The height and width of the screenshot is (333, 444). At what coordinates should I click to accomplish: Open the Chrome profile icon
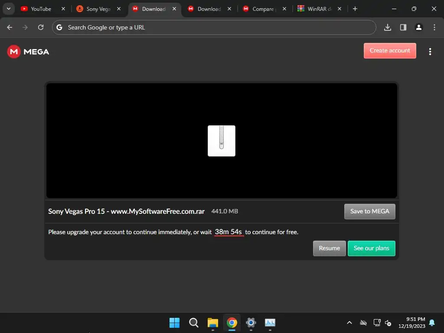(x=418, y=27)
